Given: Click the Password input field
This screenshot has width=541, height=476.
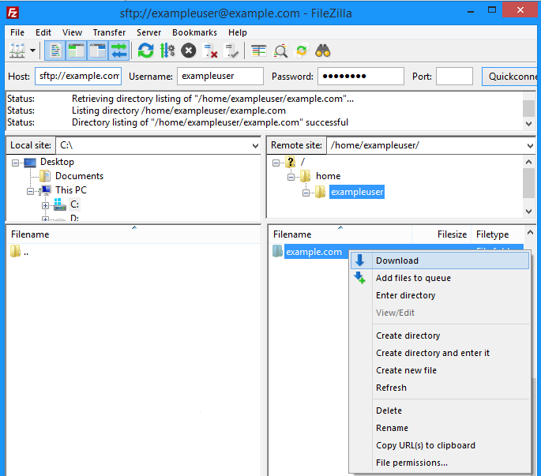Looking at the screenshot, I should (361, 76).
